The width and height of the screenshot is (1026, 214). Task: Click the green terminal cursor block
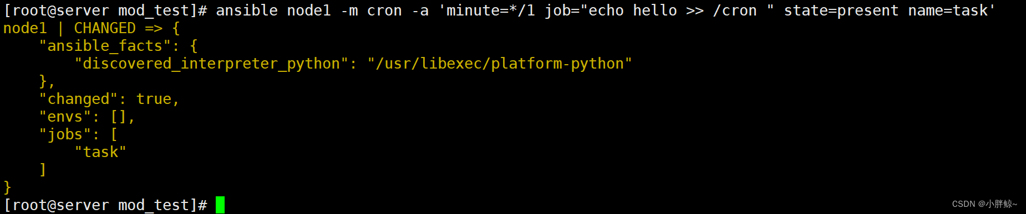coord(220,205)
